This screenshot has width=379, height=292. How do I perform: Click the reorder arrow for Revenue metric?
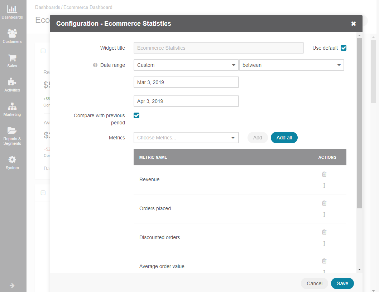coord(324,185)
